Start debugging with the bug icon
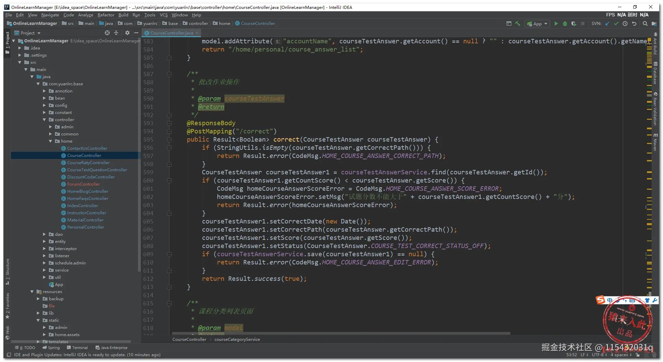The width and height of the screenshot is (663, 362). (x=565, y=24)
